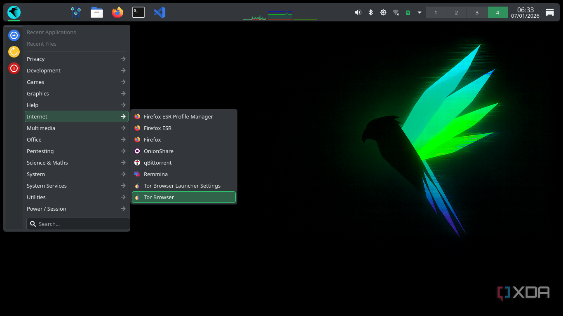Launch qBittorrent from the submenu
The height and width of the screenshot is (316, 563).
coord(157,163)
